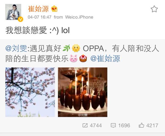
Task: Open the comments count 1696
Action: coord(124,126)
